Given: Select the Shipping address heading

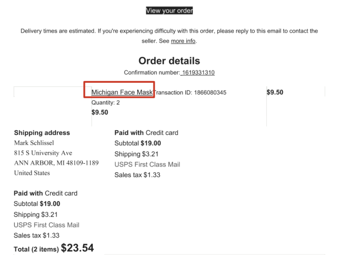Looking at the screenshot, I should pyautogui.click(x=42, y=133).
